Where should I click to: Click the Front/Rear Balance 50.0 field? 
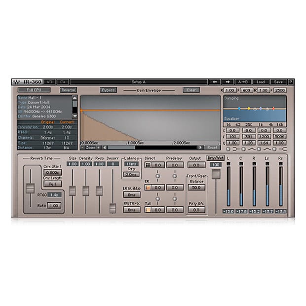click(196, 188)
